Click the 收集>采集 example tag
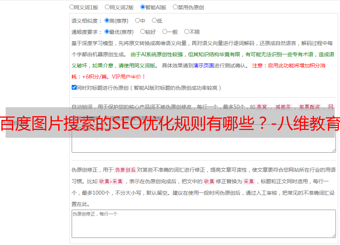This screenshot has width=340, height=245. [111, 181]
